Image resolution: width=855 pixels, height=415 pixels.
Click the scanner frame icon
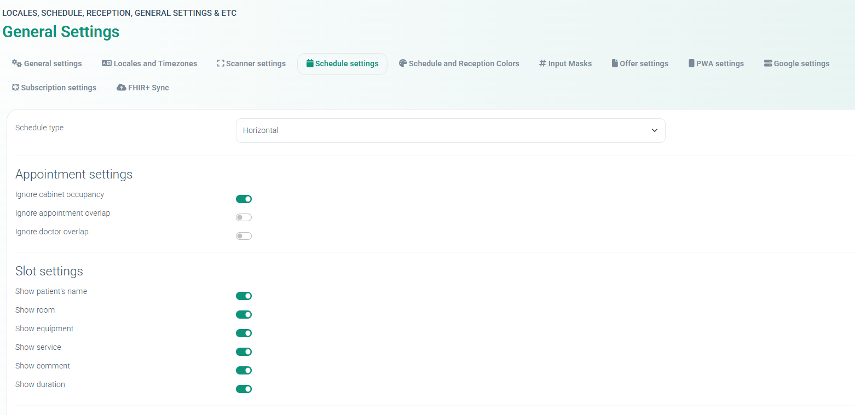[x=221, y=64]
